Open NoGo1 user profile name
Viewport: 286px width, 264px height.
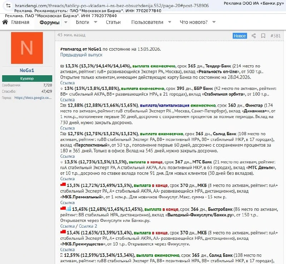pos(27,70)
